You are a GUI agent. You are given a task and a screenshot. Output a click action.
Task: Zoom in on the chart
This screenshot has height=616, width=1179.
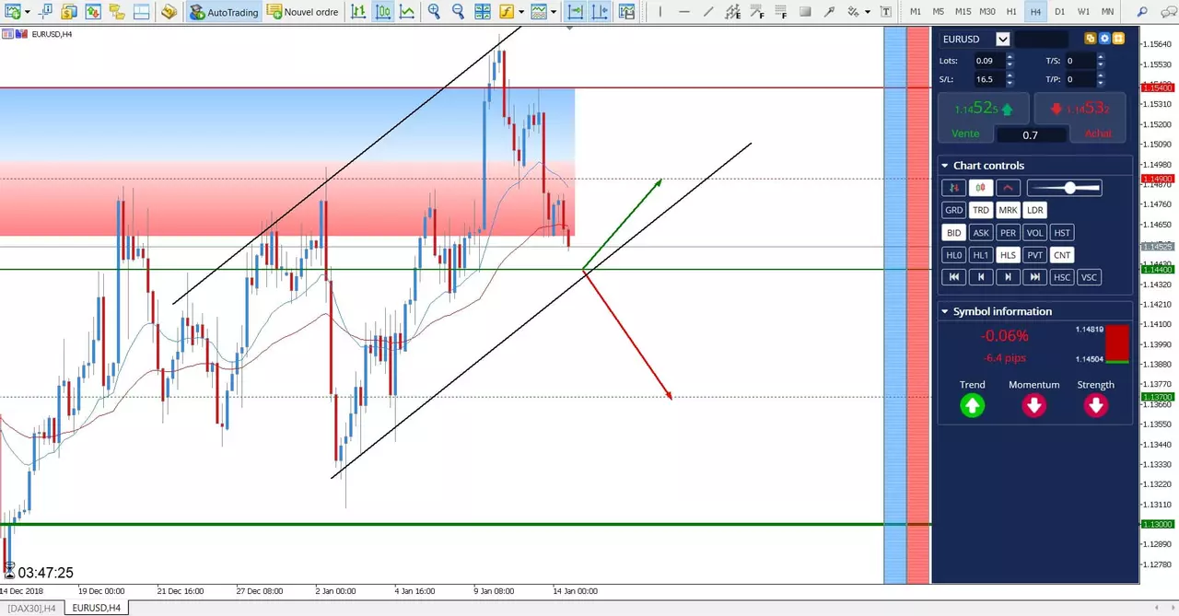click(434, 12)
